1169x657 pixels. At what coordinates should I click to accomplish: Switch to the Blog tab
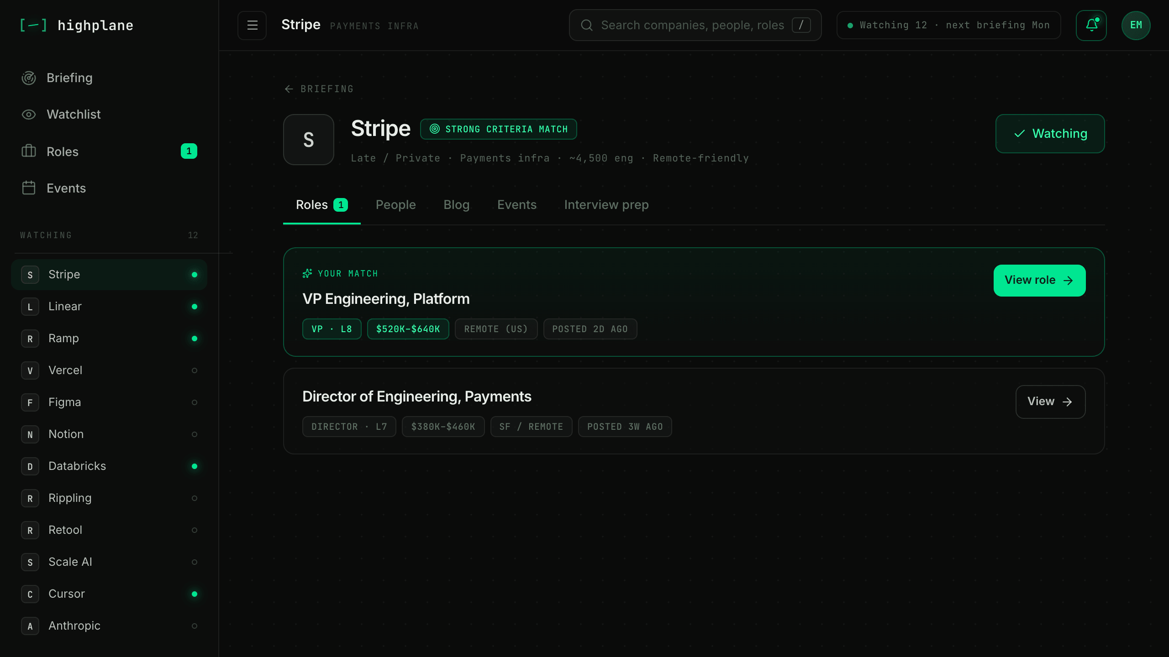click(x=456, y=205)
